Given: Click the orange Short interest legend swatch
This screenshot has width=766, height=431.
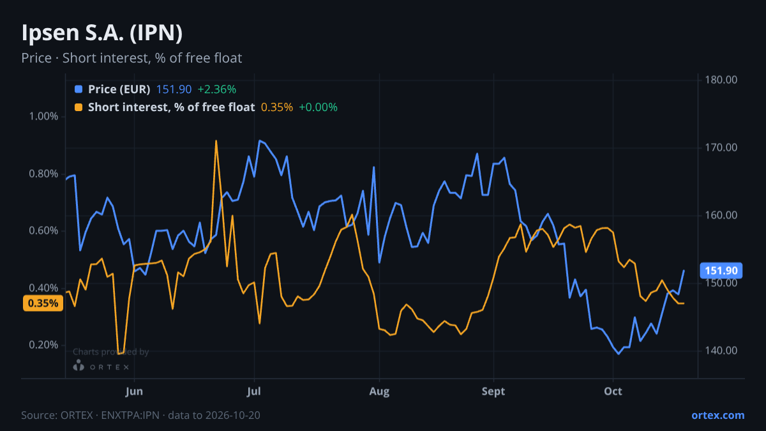Looking at the screenshot, I should pos(79,107).
